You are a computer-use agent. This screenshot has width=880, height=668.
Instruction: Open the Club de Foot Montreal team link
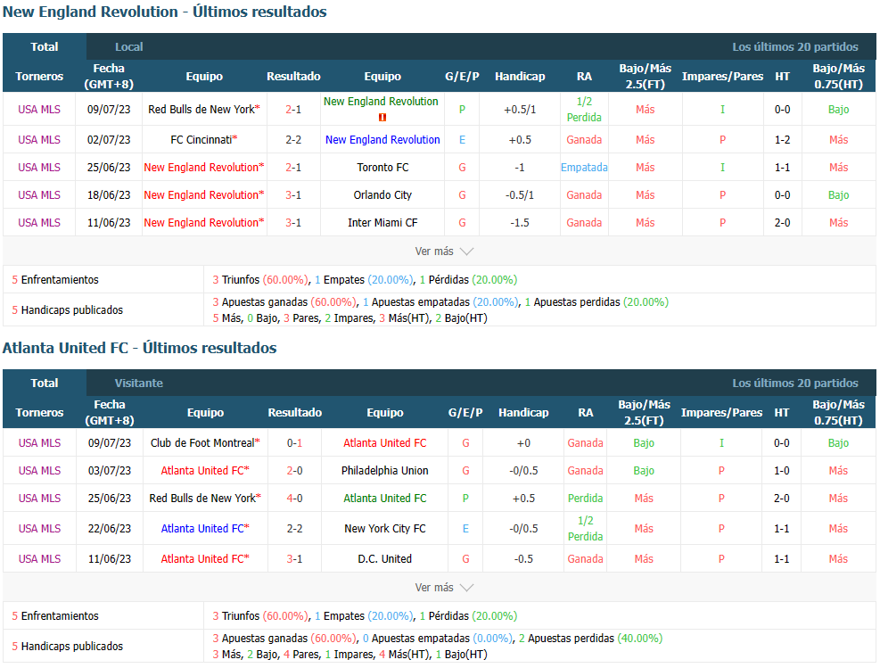(202, 443)
